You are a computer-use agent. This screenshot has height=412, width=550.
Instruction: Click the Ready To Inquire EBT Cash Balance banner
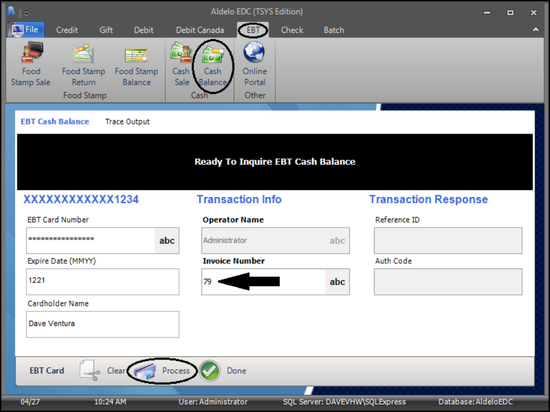click(275, 162)
